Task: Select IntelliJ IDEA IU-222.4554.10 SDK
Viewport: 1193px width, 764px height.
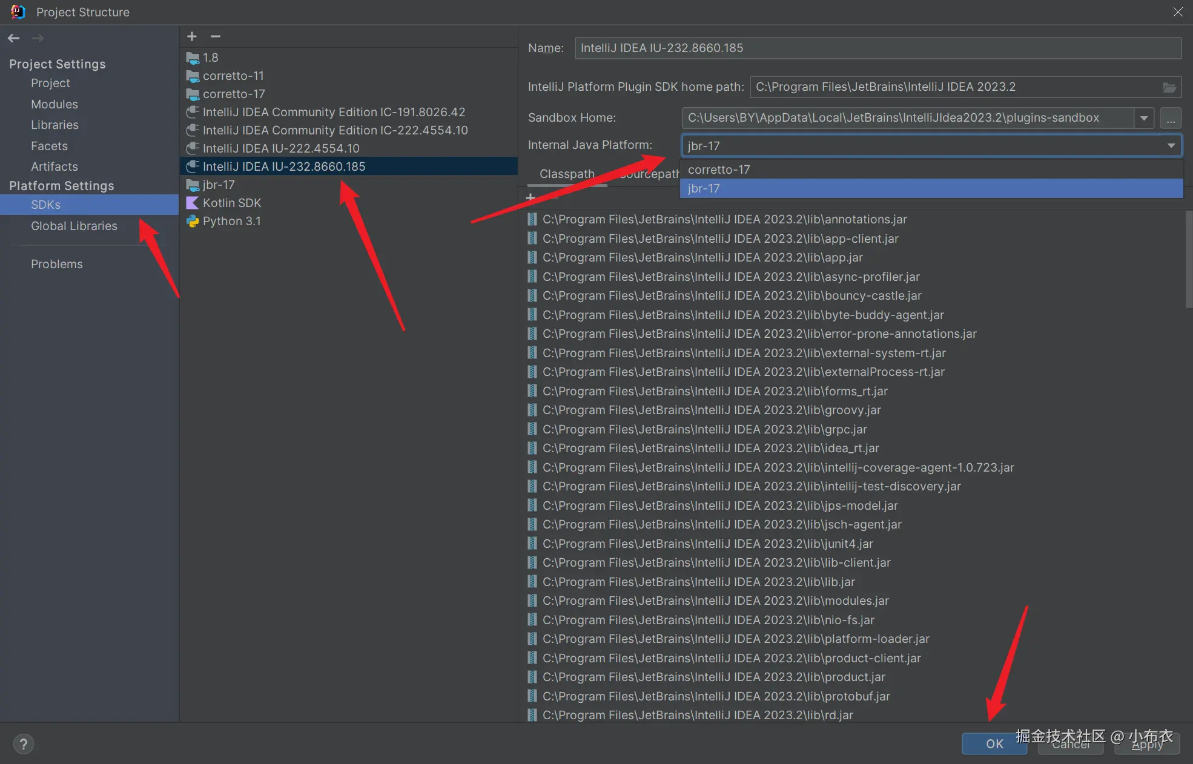Action: pos(281,148)
